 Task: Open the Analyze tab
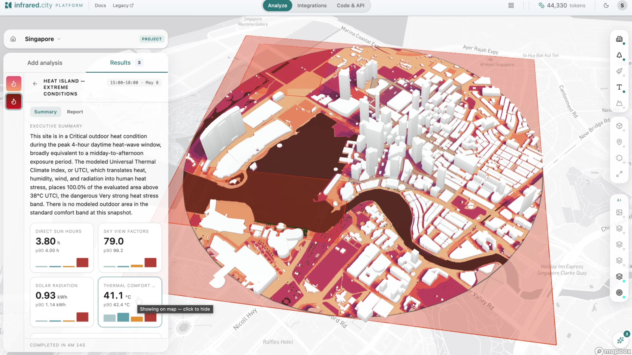(277, 6)
